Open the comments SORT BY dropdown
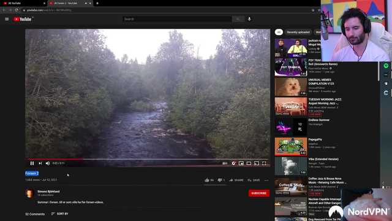The height and width of the screenshot is (221, 392). pyautogui.click(x=60, y=214)
